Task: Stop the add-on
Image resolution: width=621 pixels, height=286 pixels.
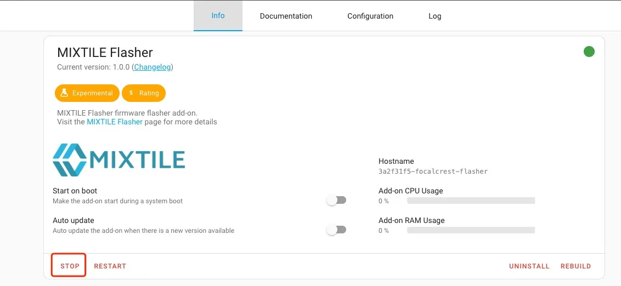Action: 70,266
